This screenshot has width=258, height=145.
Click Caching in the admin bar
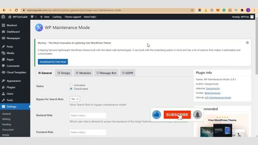coord(57,17)
